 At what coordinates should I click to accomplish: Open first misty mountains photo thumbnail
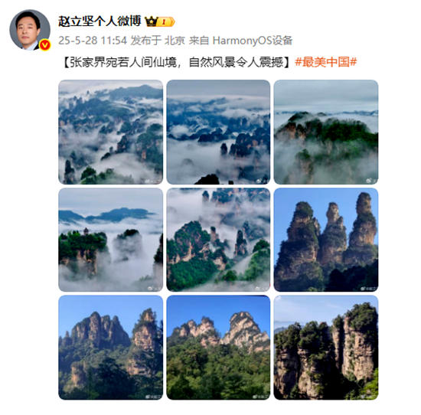111,132
